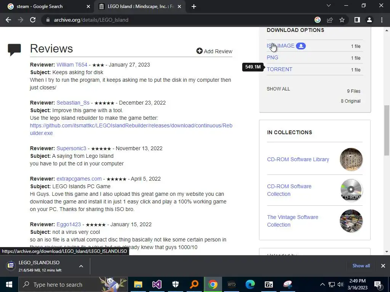Open reviewer Sebastian_Ss's profile
The height and width of the screenshot is (292, 390).
73,103
